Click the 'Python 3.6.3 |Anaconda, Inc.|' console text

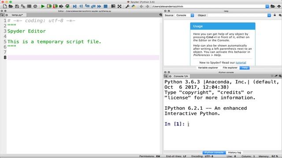(x=207, y=82)
